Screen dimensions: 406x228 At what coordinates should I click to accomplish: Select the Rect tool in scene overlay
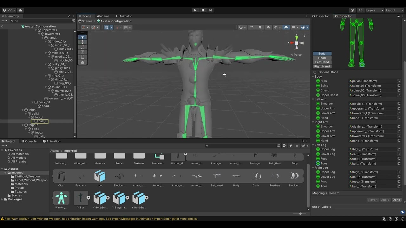tap(82, 57)
